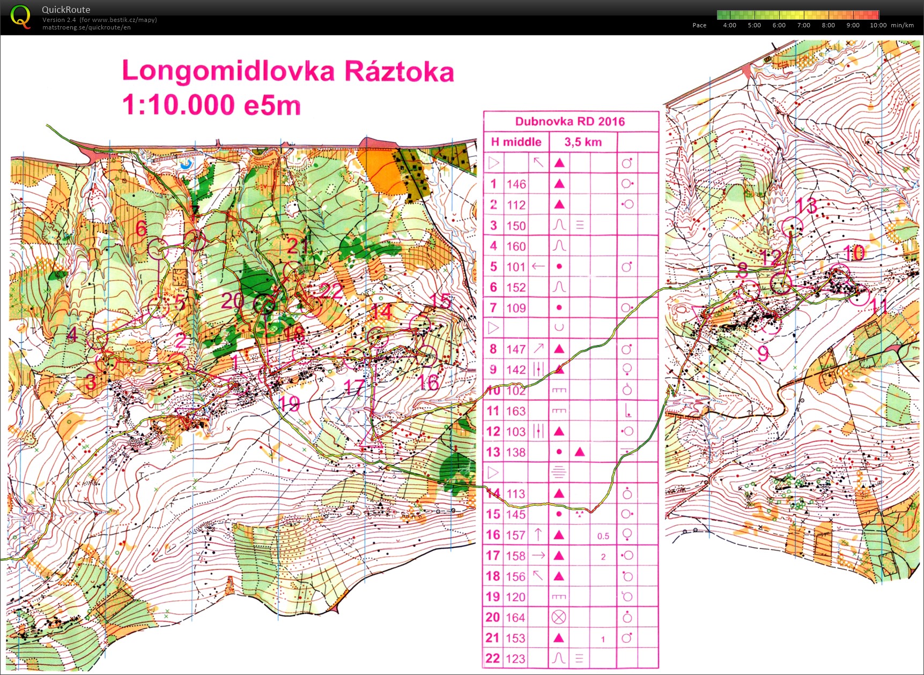Click control circle 10 on the right map

(840, 274)
